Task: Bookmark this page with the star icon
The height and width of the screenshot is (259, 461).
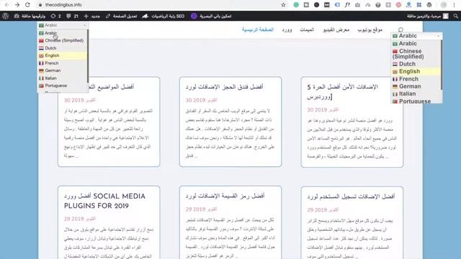Action: [283, 5]
